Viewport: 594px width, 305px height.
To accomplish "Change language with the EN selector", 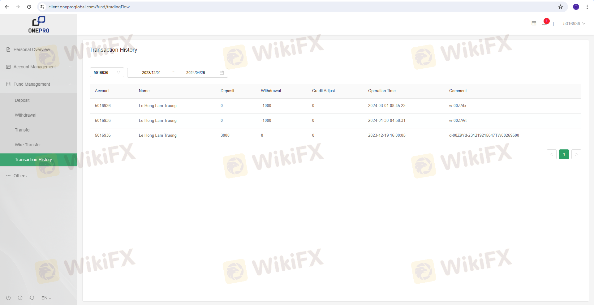I will [46, 298].
